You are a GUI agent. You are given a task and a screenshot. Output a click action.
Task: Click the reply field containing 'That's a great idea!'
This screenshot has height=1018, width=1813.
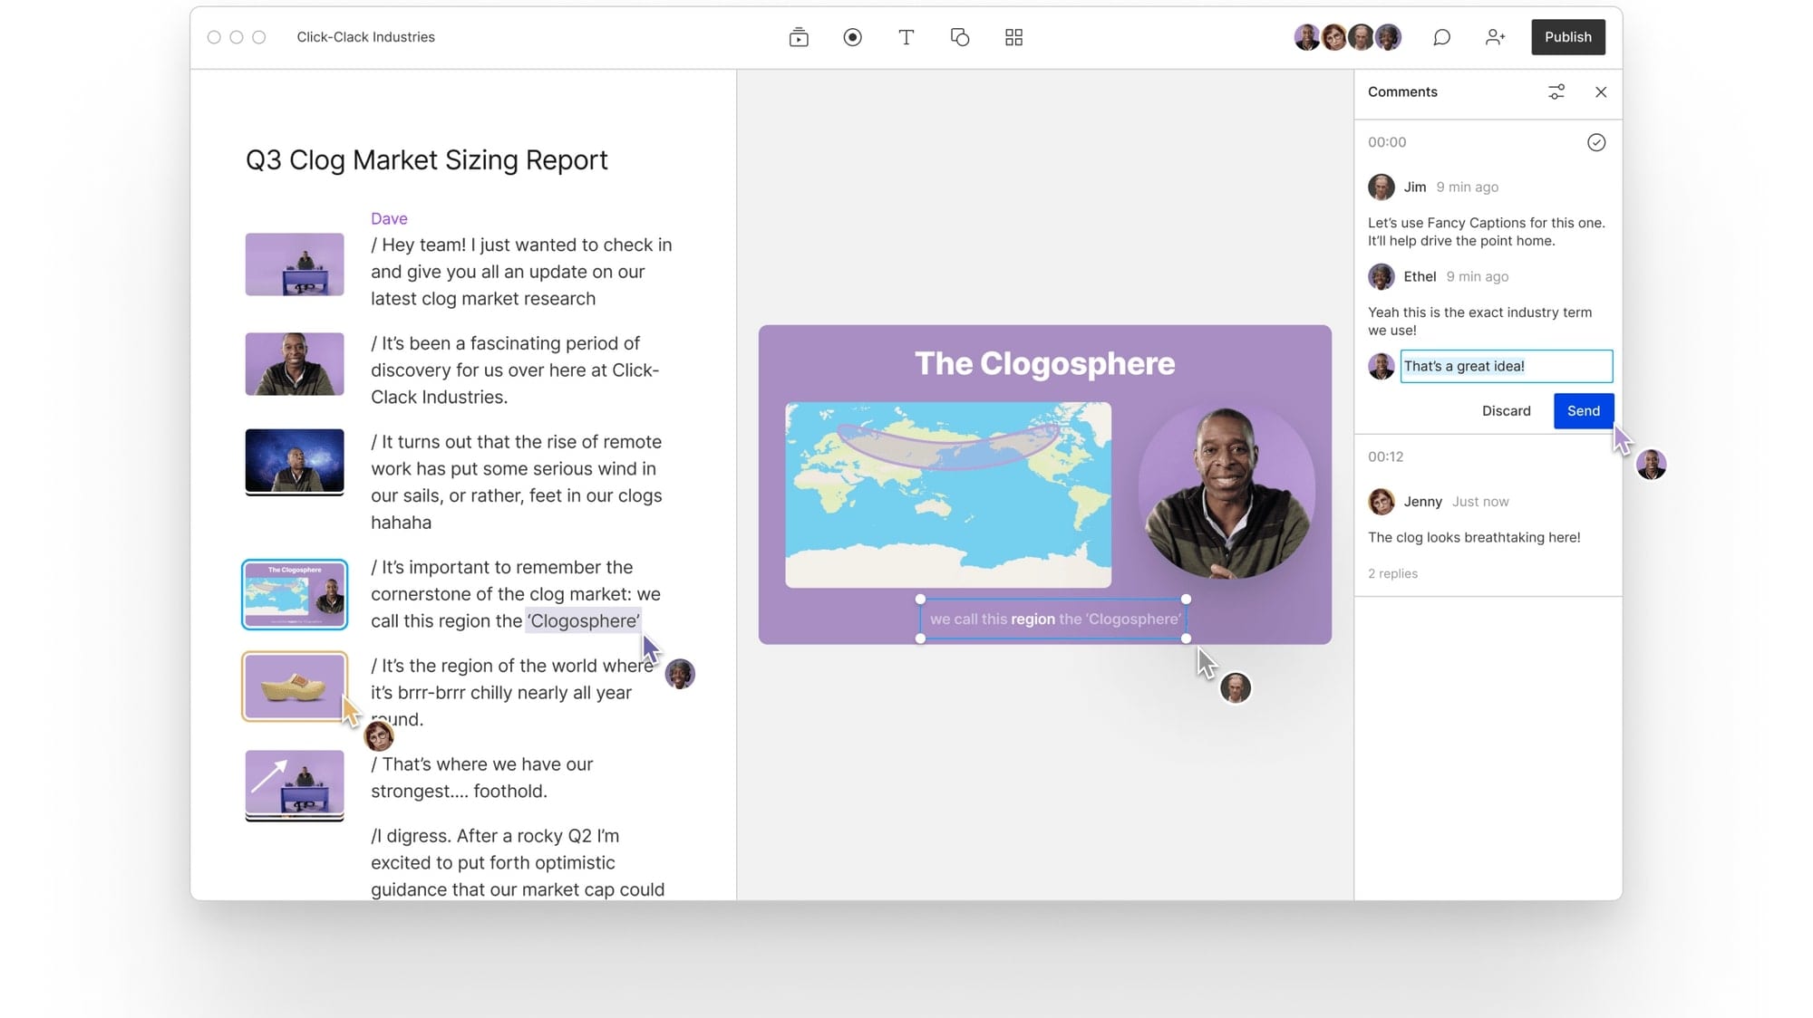tap(1506, 366)
